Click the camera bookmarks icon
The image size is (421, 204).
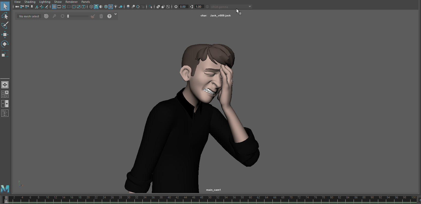(32, 7)
